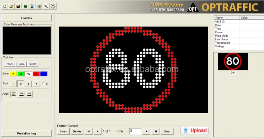The height and width of the screenshot is (139, 264).
Task: Insert a new frame
Action: click(63, 131)
